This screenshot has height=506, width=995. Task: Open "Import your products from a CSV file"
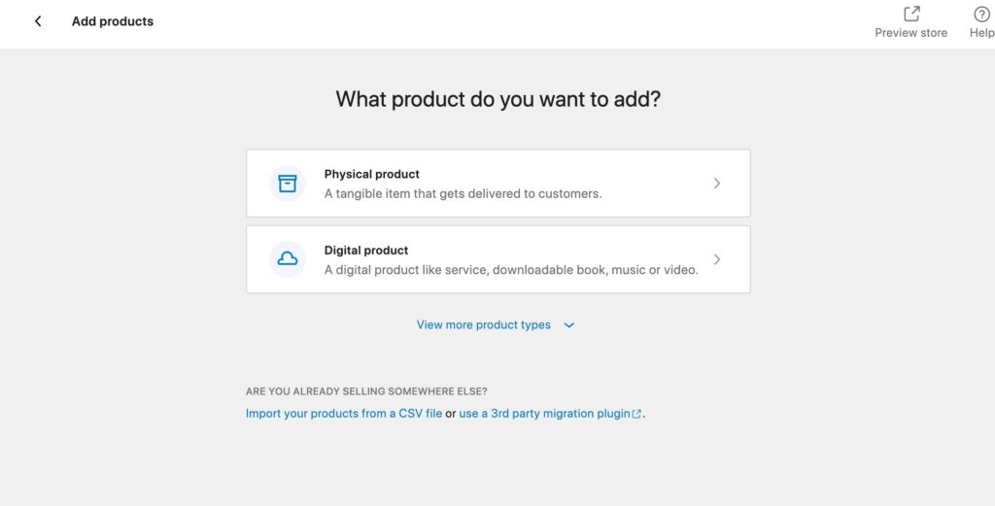[x=344, y=414]
